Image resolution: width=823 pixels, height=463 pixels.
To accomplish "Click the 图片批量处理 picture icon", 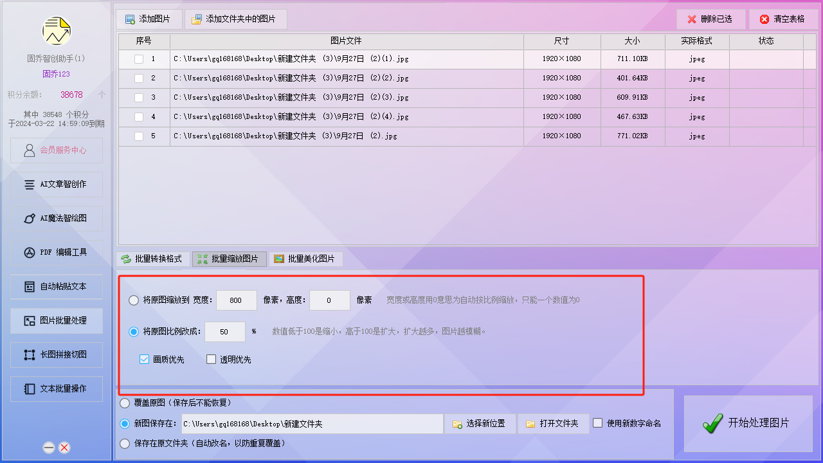I will [30, 321].
